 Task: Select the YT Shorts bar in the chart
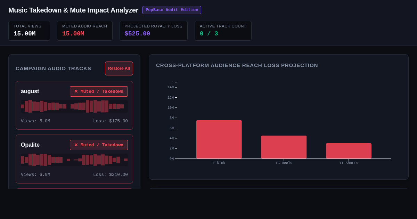click(349, 151)
